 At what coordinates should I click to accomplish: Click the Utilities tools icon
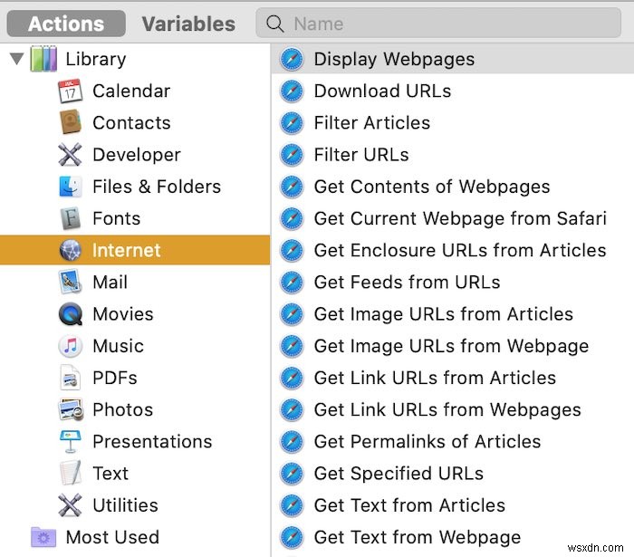(x=71, y=504)
